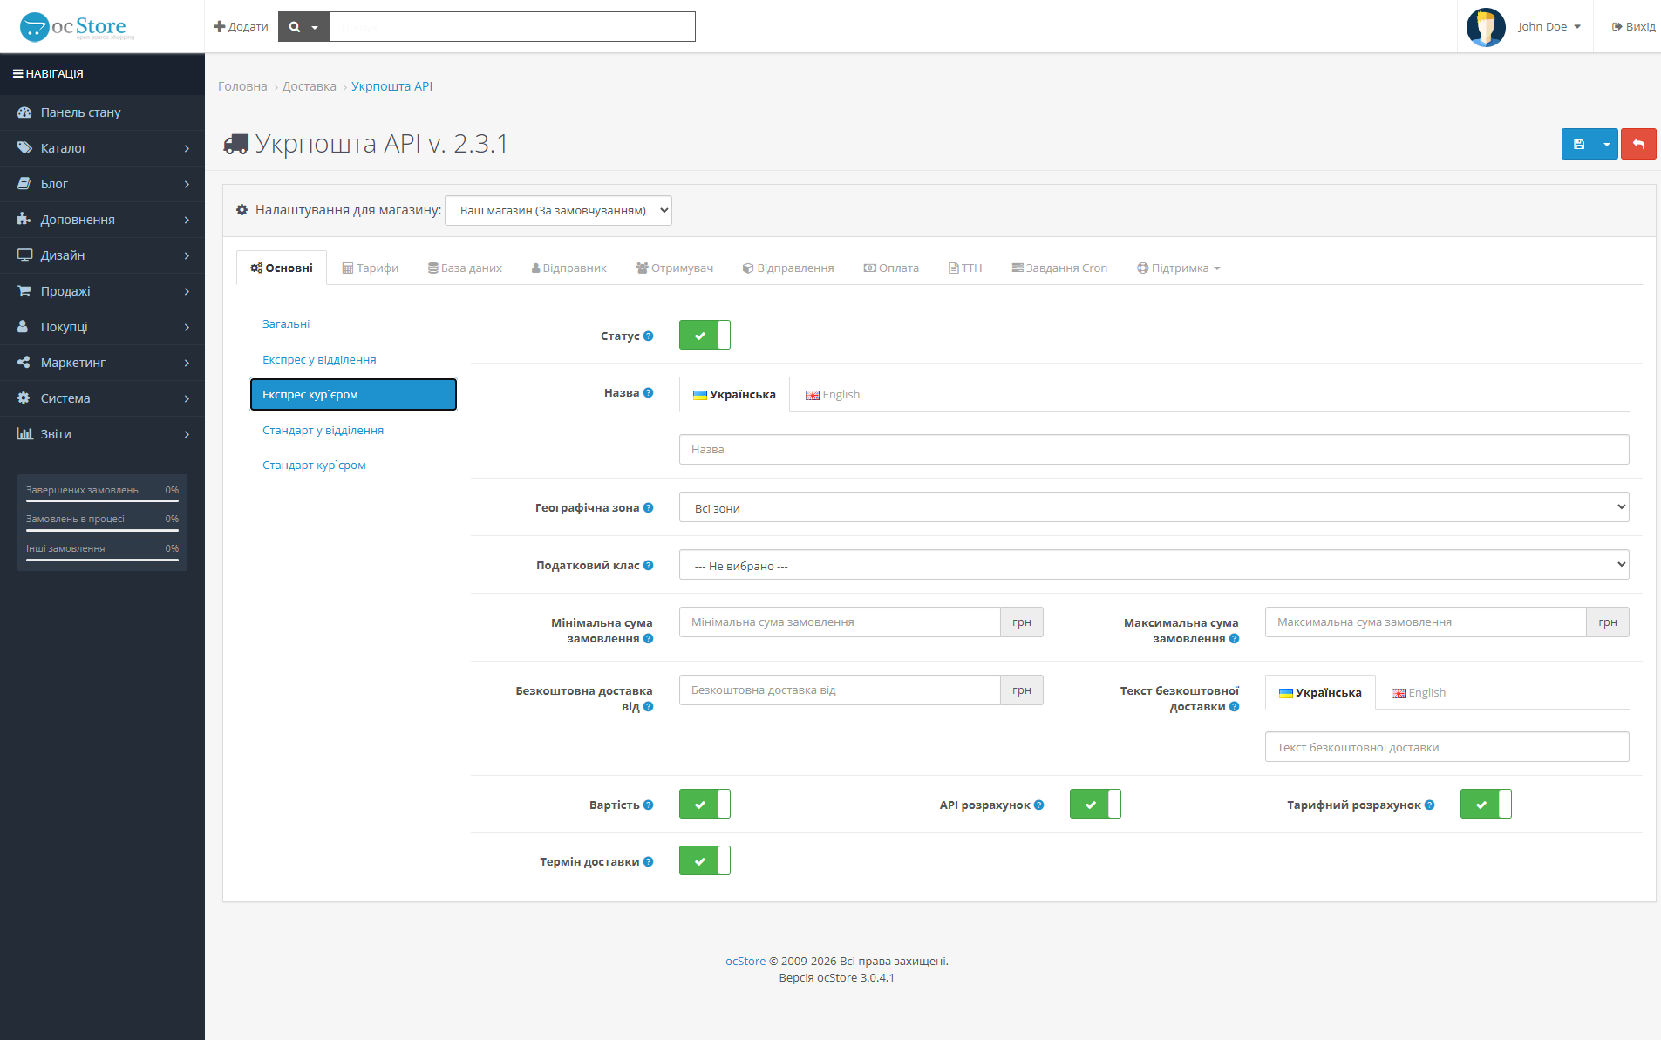Switch to the Відправлення tab
1661x1040 pixels.
click(x=788, y=268)
